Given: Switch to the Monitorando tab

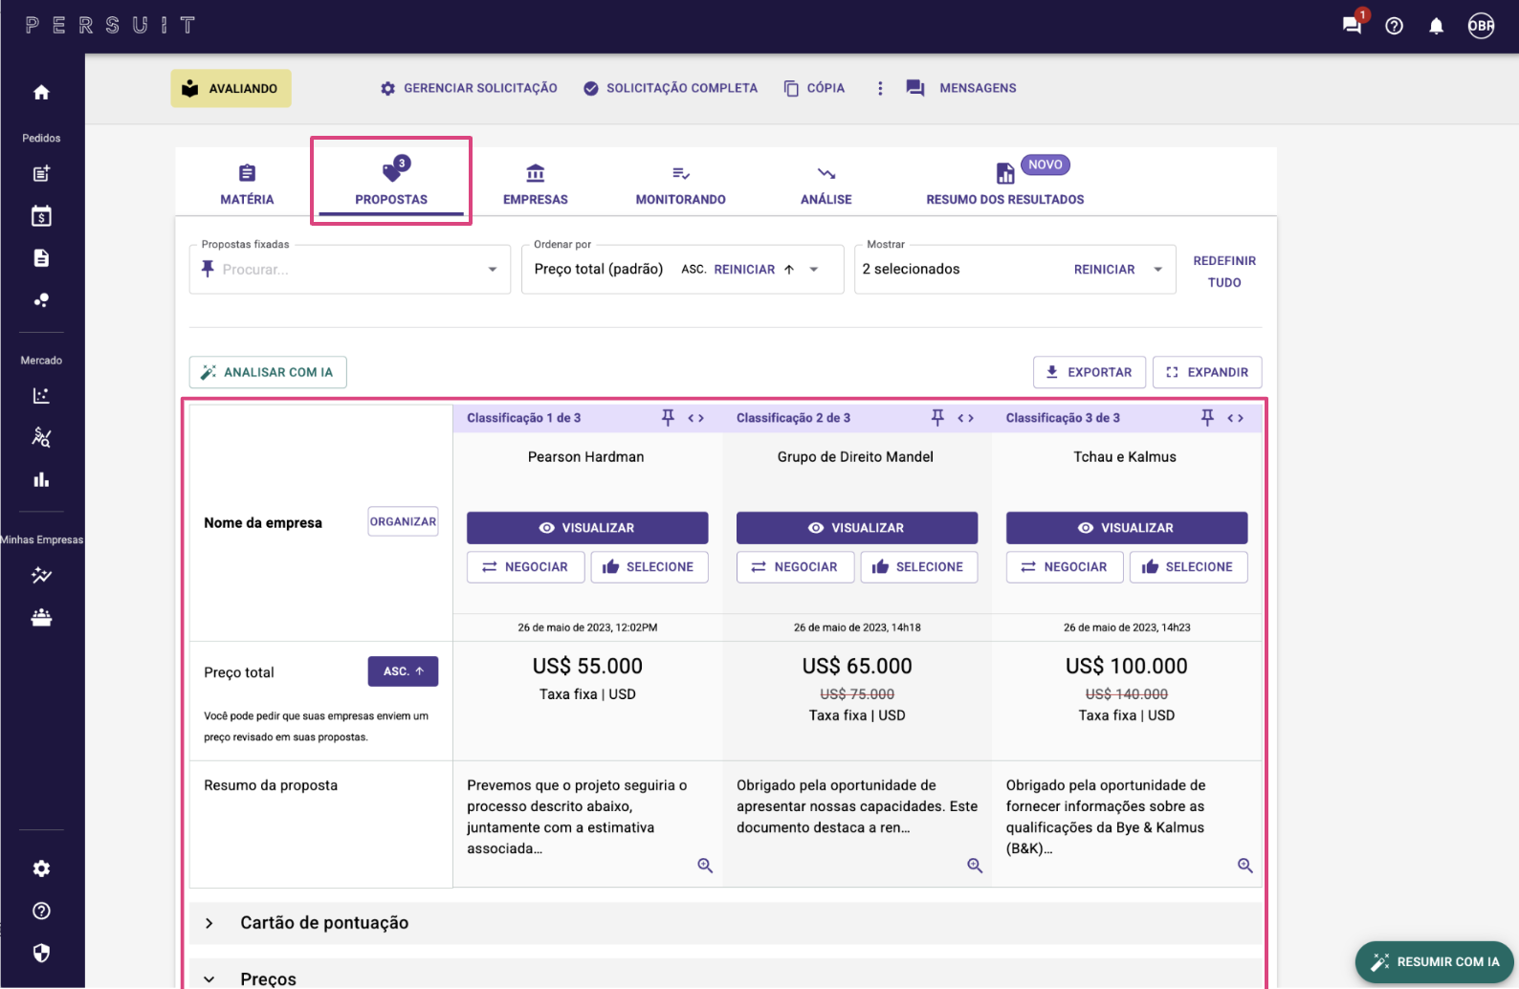Looking at the screenshot, I should click(x=681, y=185).
